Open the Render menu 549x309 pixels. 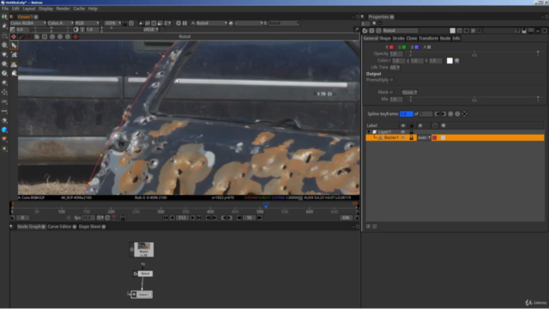[x=63, y=9]
